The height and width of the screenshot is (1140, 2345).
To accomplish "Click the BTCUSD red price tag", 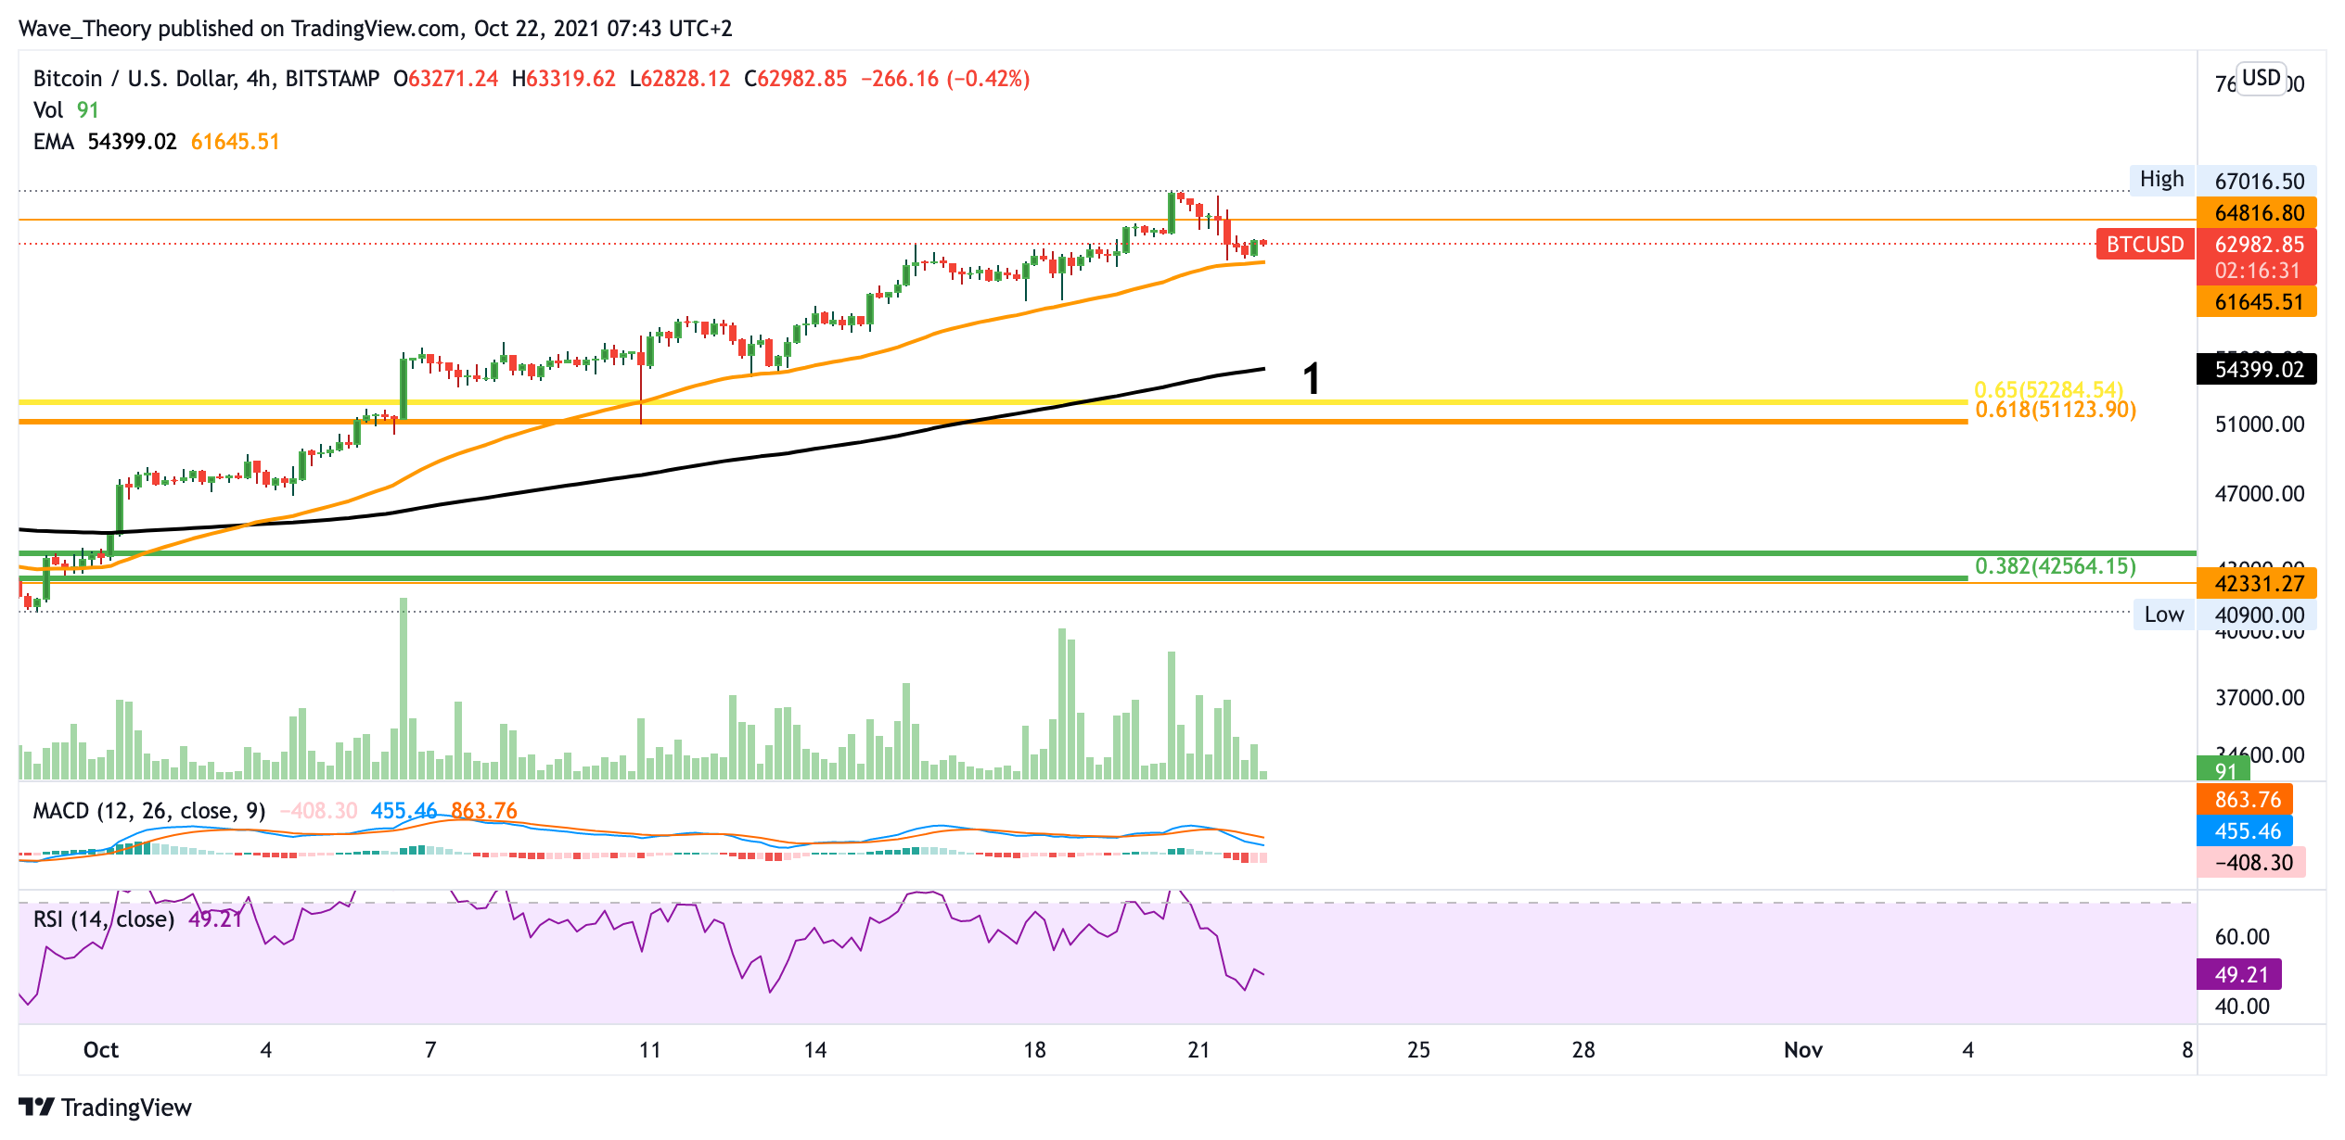I will tap(2144, 245).
